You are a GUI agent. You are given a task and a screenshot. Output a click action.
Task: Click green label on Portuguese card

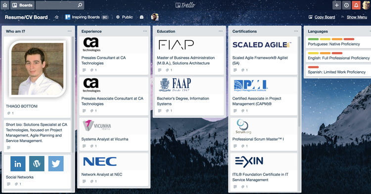[313, 39]
